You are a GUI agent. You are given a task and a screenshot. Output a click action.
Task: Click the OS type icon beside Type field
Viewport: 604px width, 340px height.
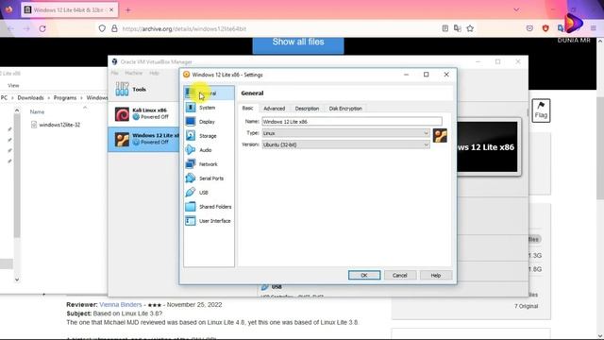440,135
